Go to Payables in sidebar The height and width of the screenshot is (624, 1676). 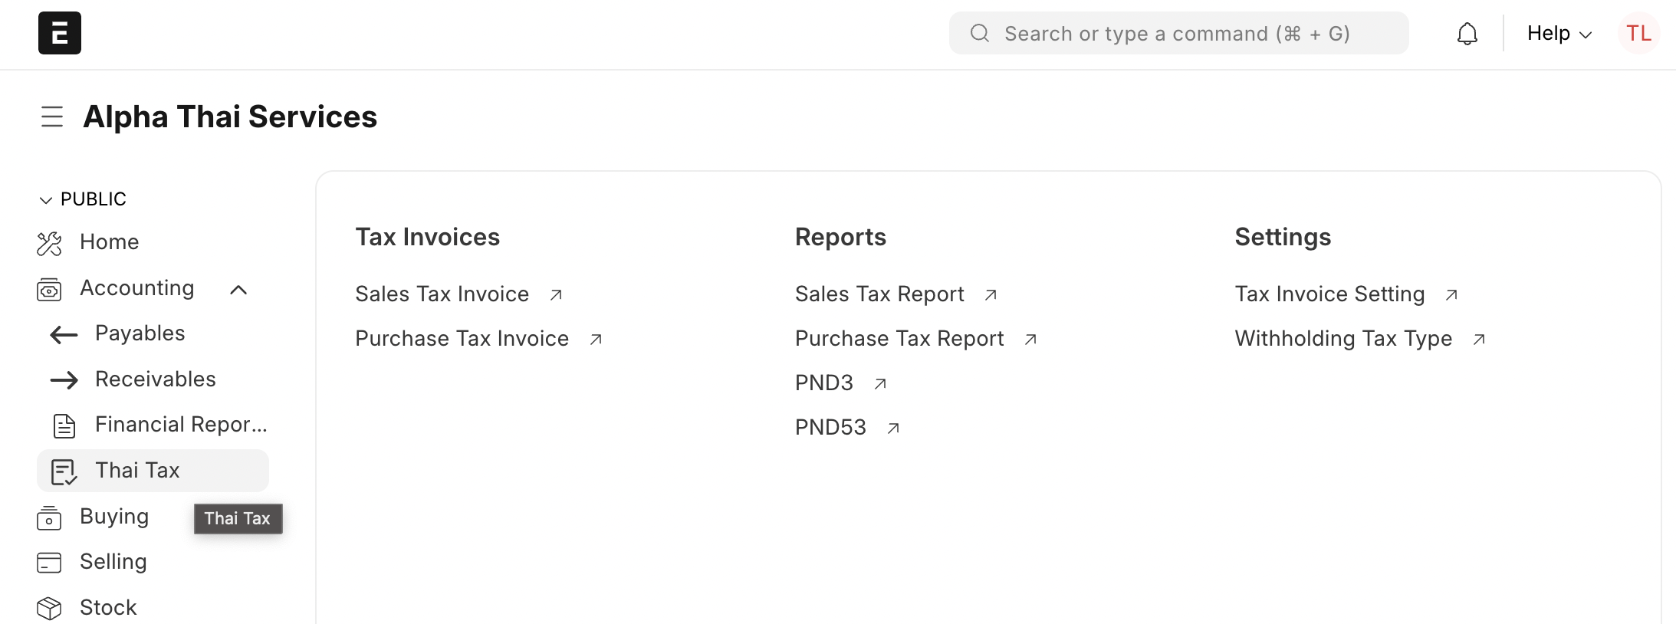pos(140,333)
